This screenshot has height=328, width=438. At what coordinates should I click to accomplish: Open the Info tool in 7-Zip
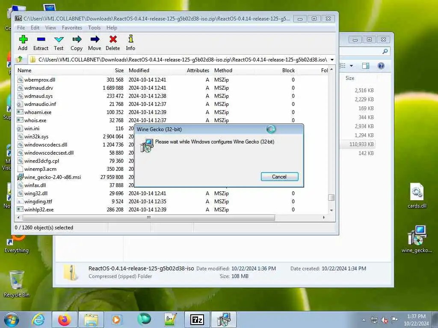point(130,42)
